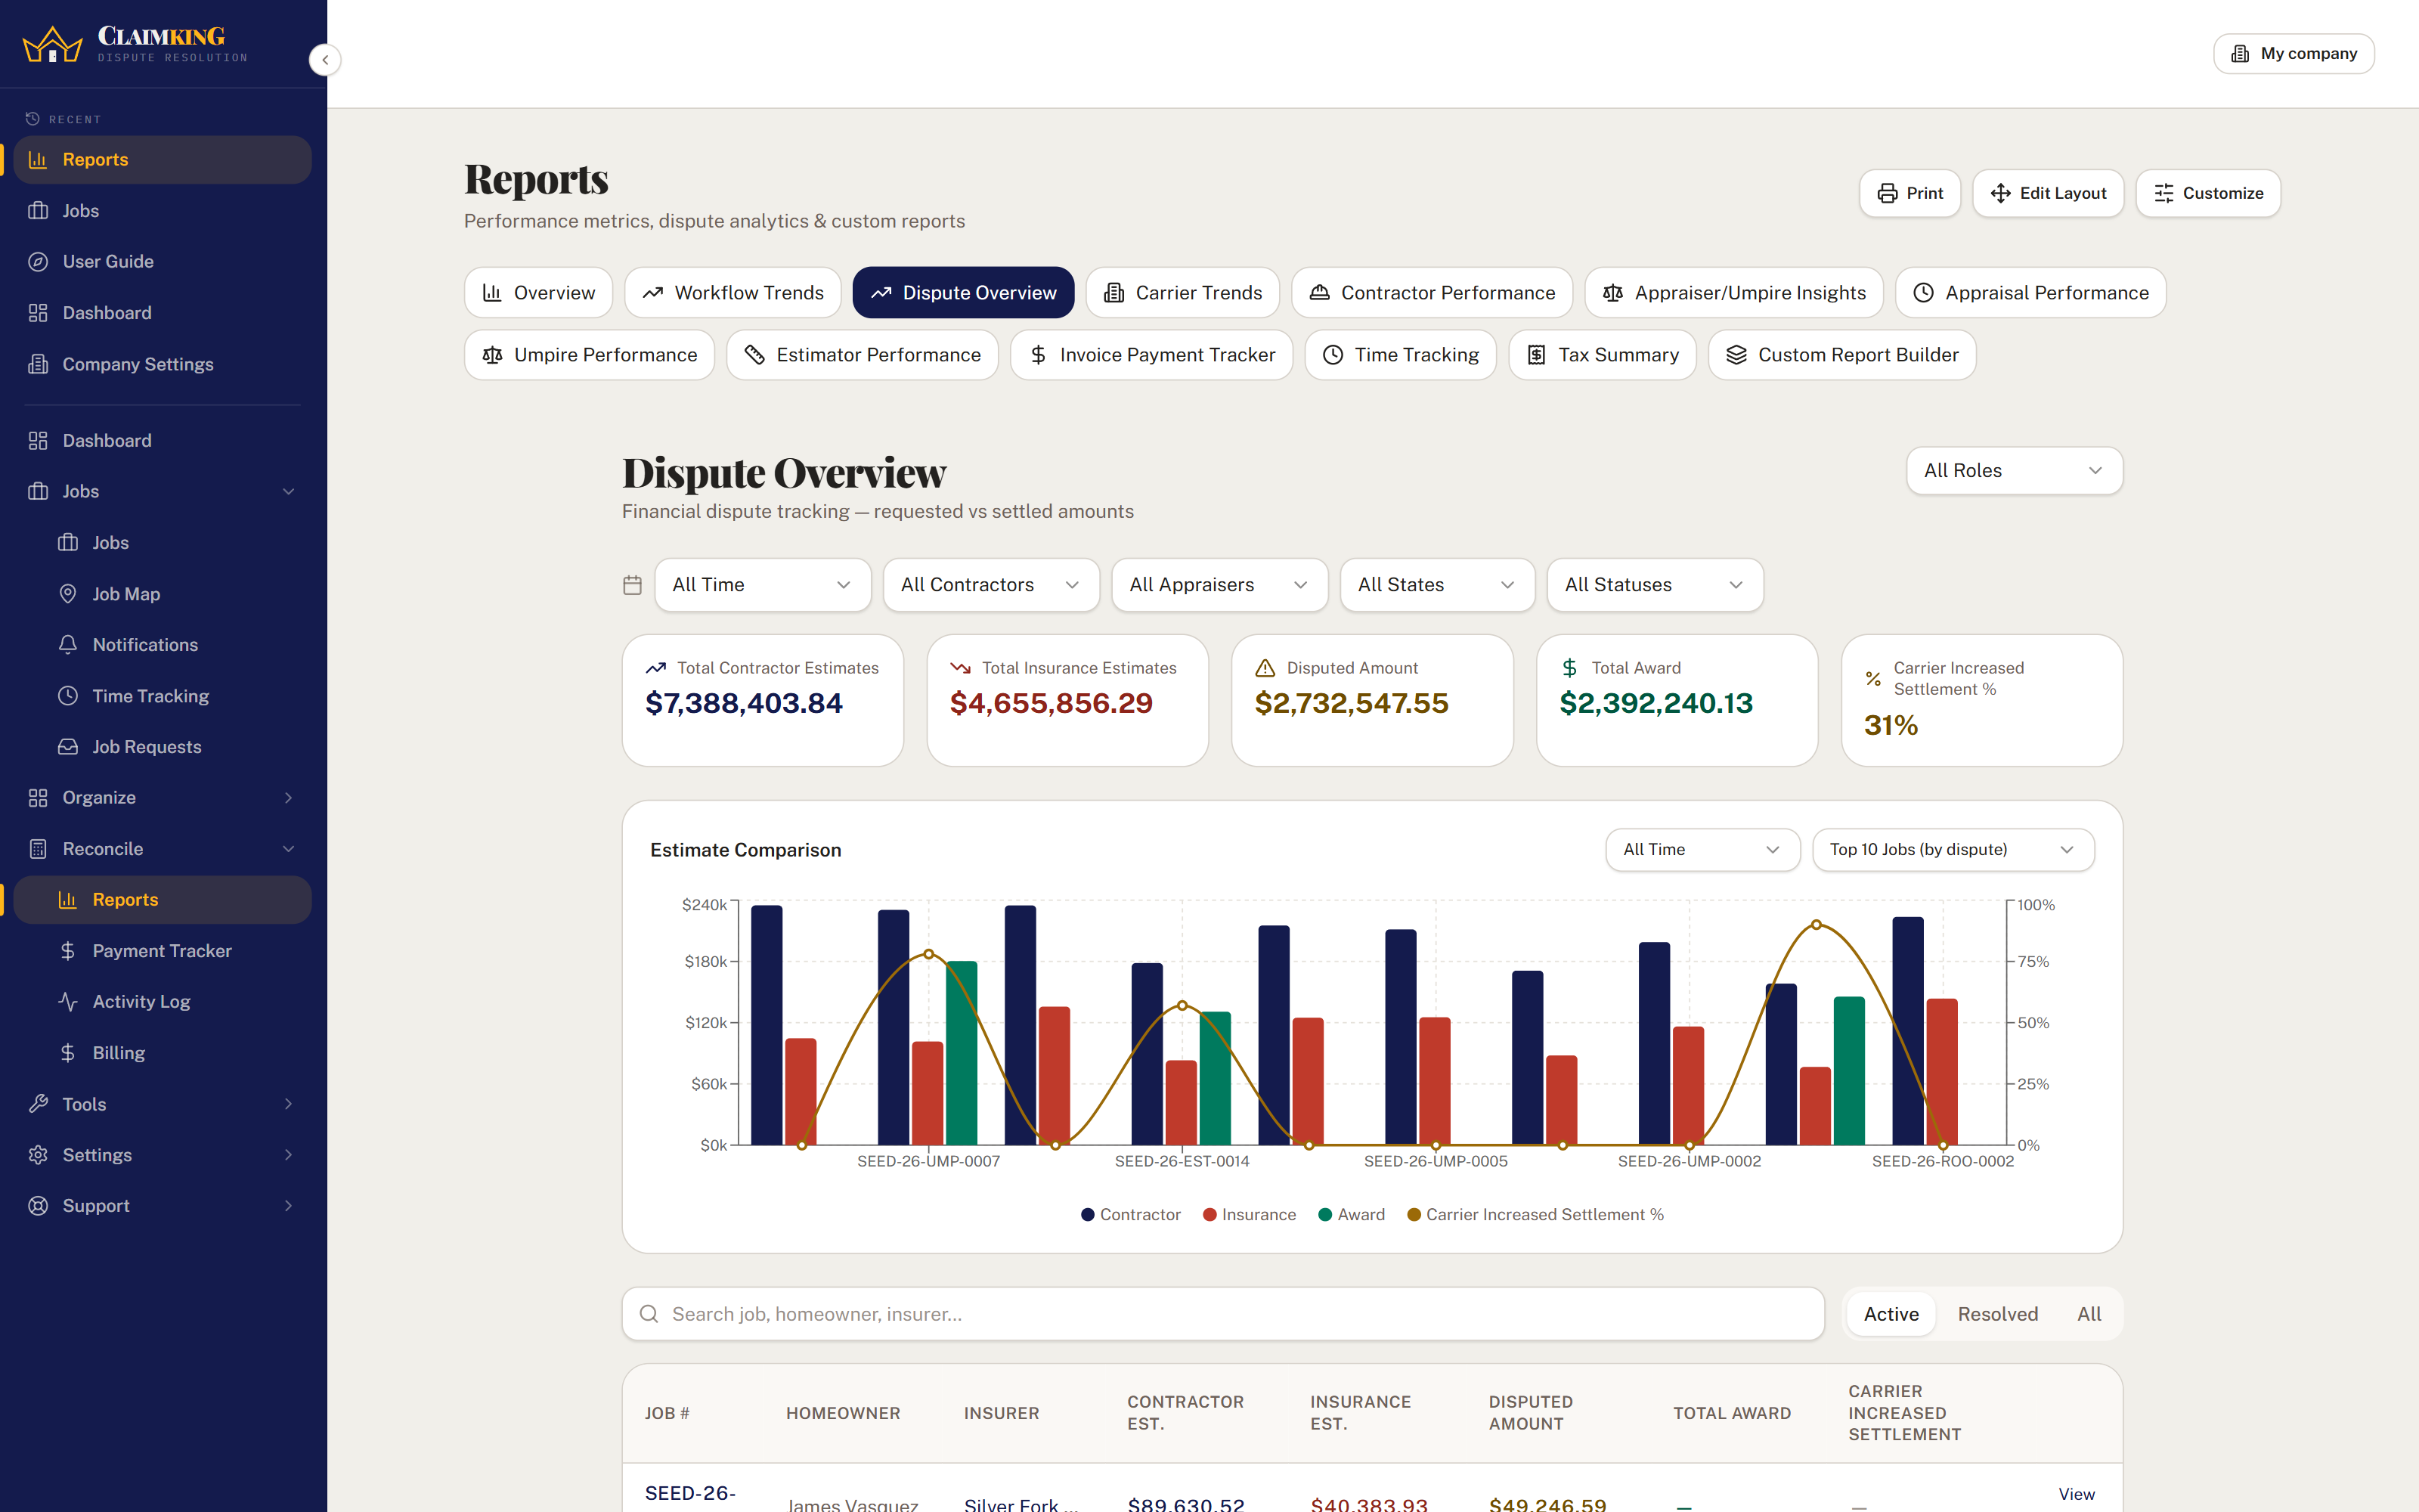The image size is (2419, 1512).
Task: Show All disputes filter
Action: click(x=2089, y=1314)
